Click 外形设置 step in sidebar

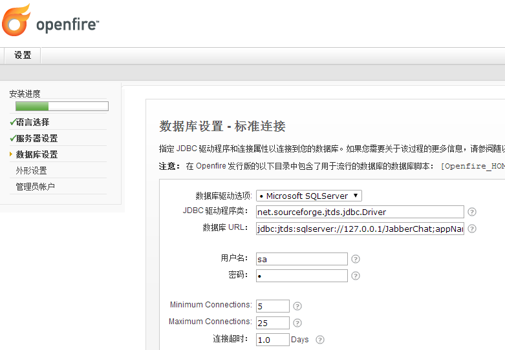(x=31, y=170)
